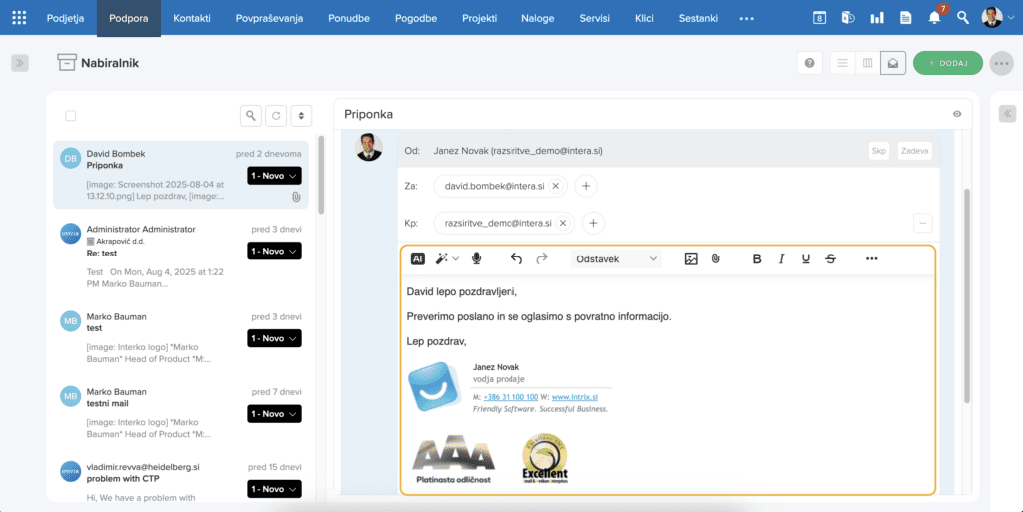The image size is (1023, 512).
Task: Refresh the inbox message list
Action: [x=276, y=116]
